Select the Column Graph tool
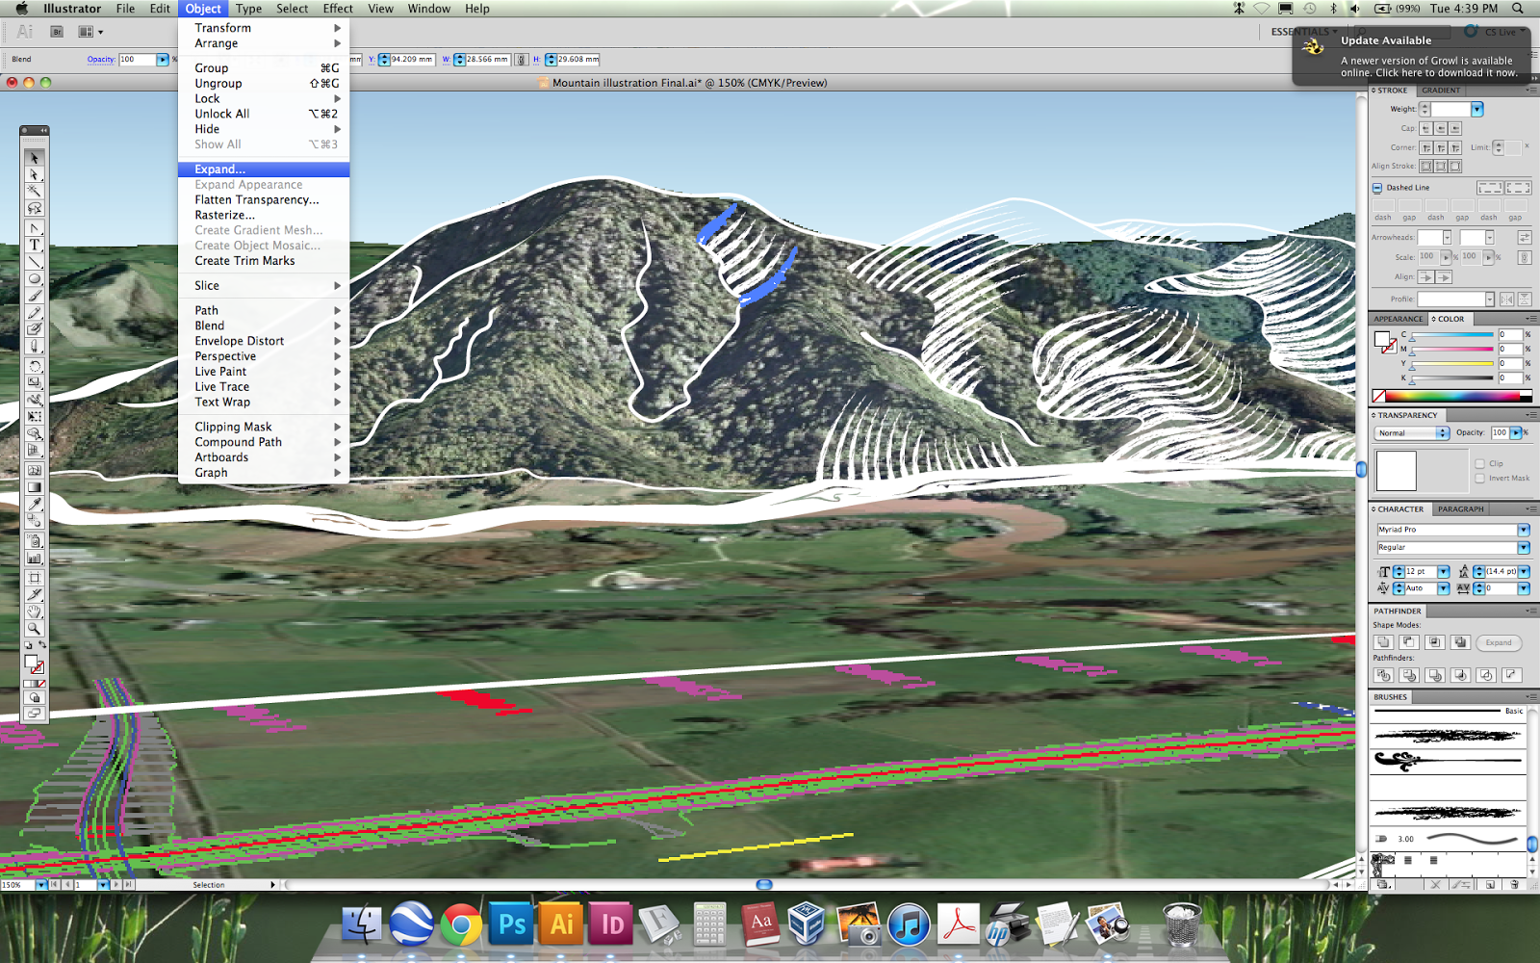 [x=35, y=558]
